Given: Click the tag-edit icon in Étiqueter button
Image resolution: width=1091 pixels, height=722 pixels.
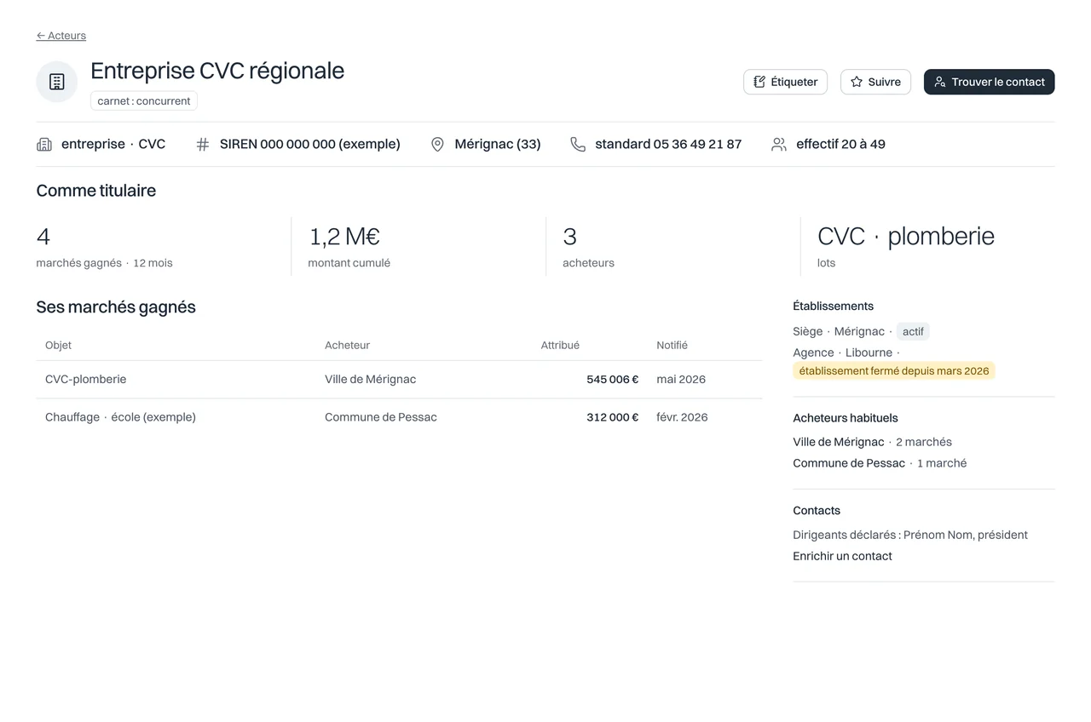Looking at the screenshot, I should click(x=759, y=82).
